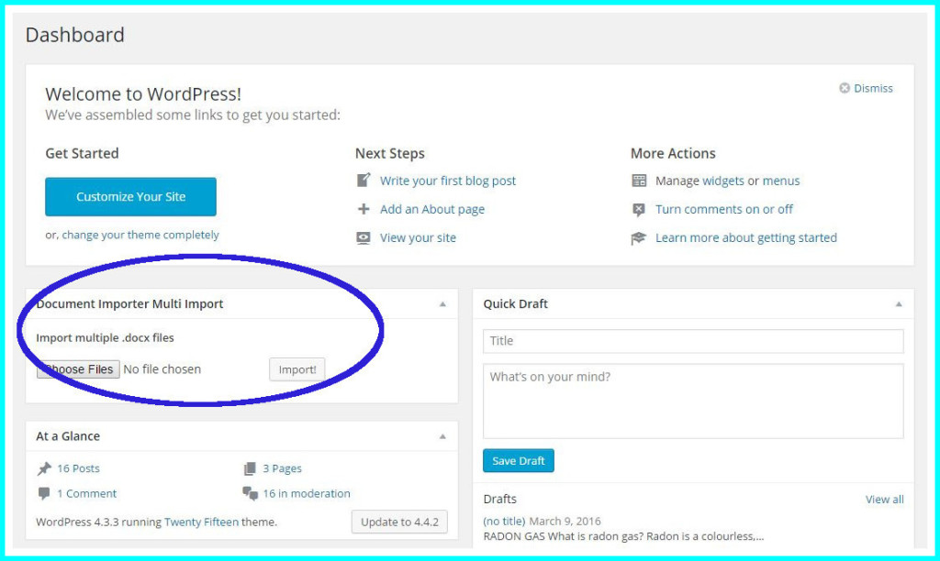The height and width of the screenshot is (561, 940).
Task: Click the Save Draft button
Action: point(518,461)
